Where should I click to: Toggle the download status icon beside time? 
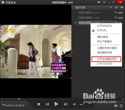tap(3, 105)
